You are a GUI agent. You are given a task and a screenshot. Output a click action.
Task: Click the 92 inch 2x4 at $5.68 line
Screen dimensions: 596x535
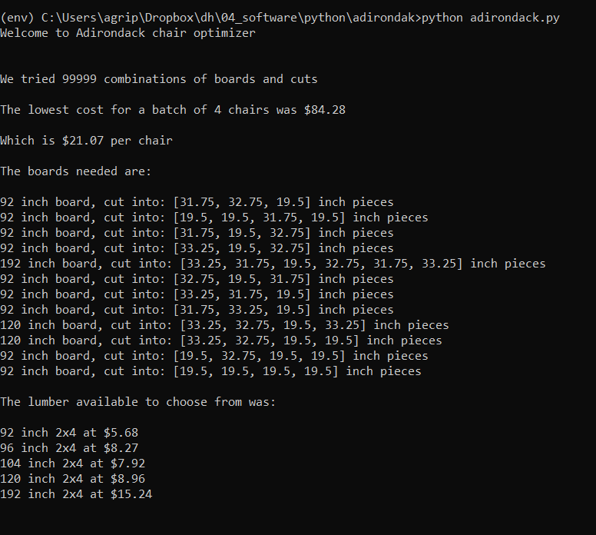(69, 433)
